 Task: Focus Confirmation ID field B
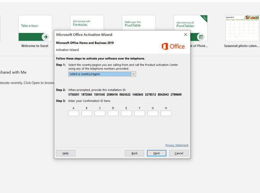pos(87,114)
